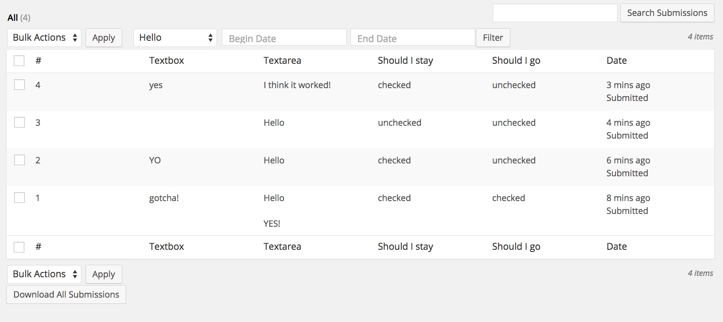This screenshot has width=723, height=322.
Task: Click the top Should I stay header
Action: (405, 61)
